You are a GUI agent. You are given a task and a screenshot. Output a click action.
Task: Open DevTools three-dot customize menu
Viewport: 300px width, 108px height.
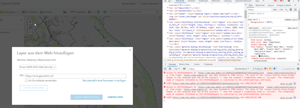click(294, 1)
